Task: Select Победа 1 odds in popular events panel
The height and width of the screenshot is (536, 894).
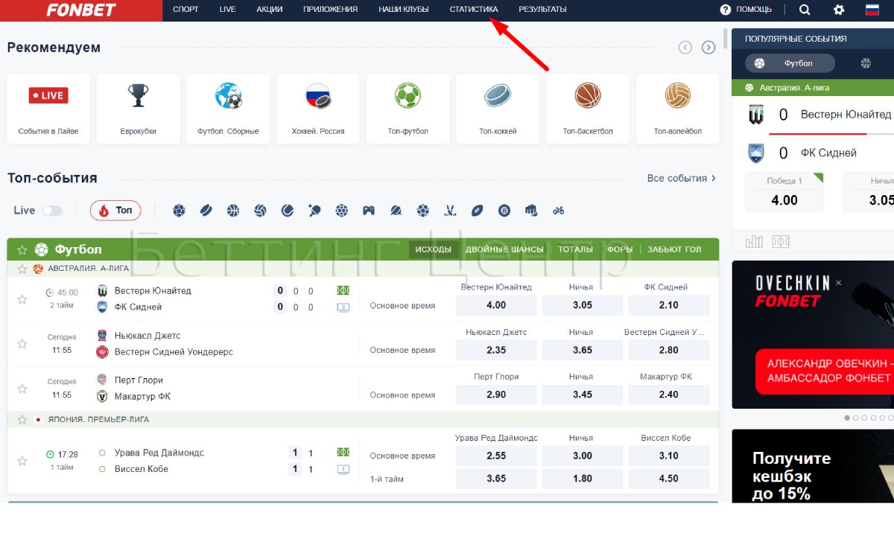Action: pos(784,192)
